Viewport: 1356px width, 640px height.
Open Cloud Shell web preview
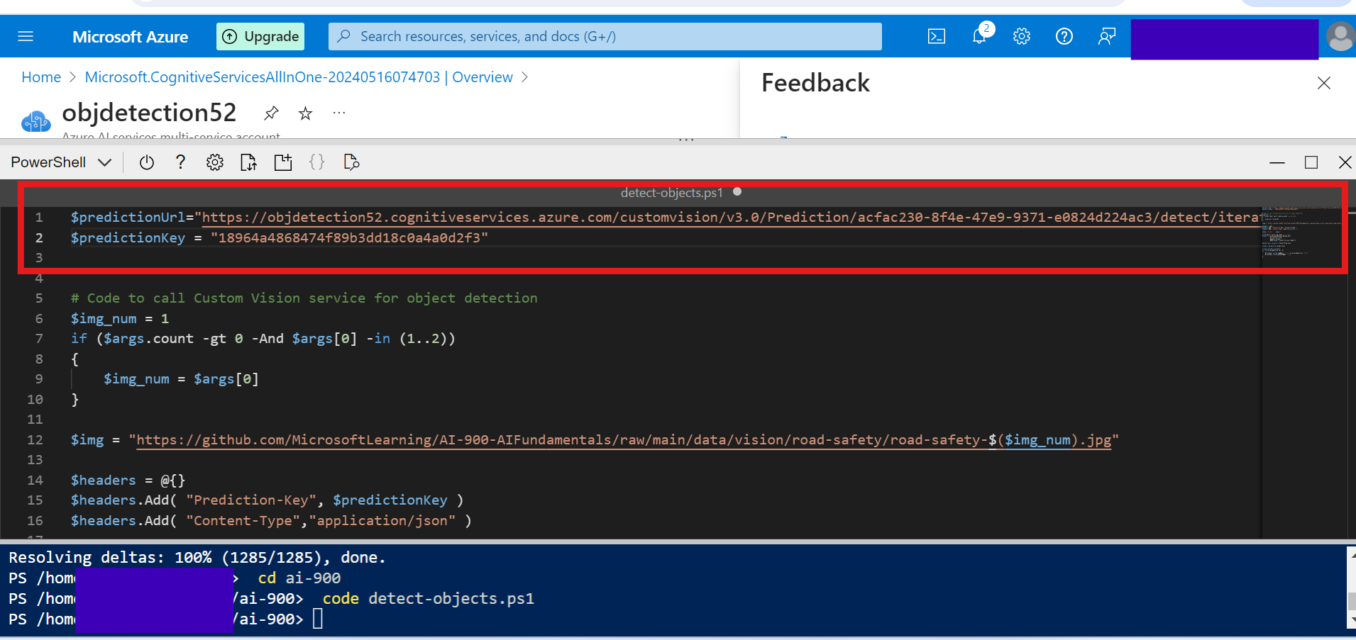(351, 162)
